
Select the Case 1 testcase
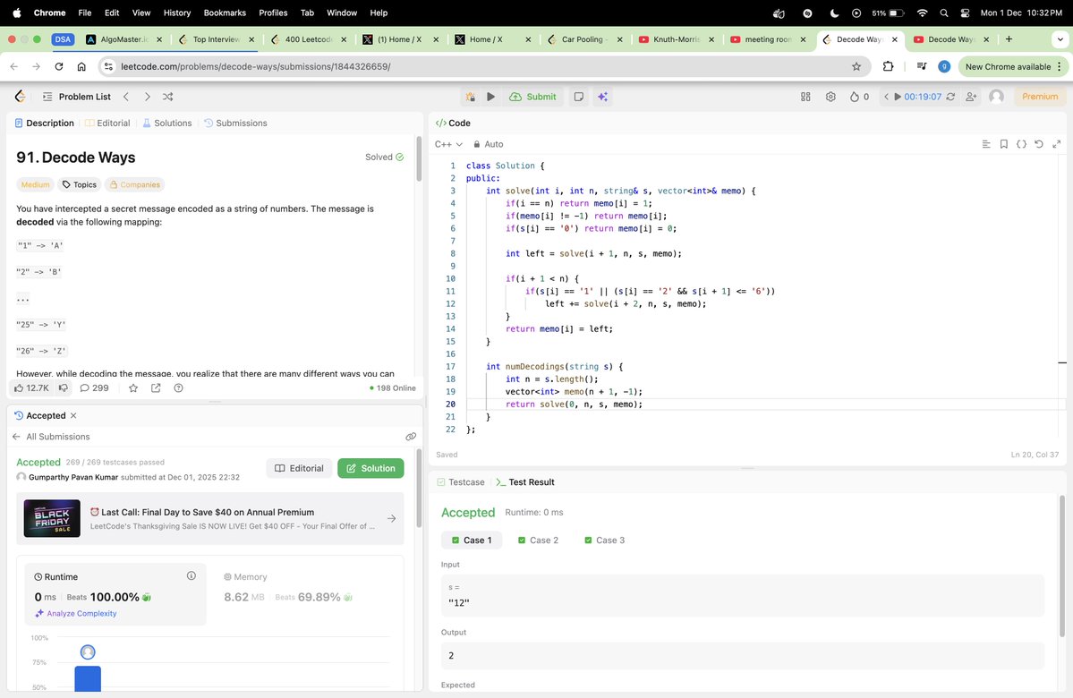pos(472,540)
